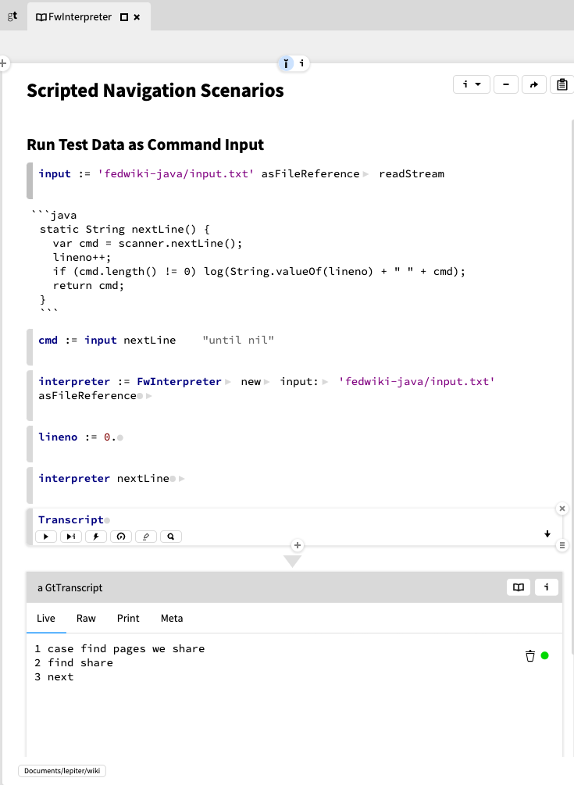Add a new snippet with the plus circle

coord(298,545)
